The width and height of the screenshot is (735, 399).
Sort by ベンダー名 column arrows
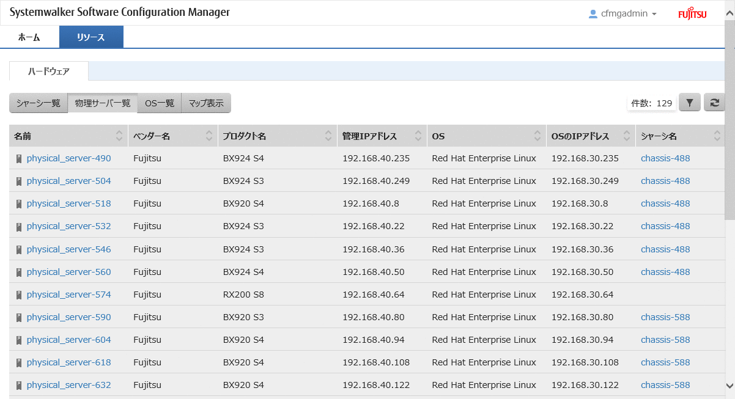[x=209, y=136]
